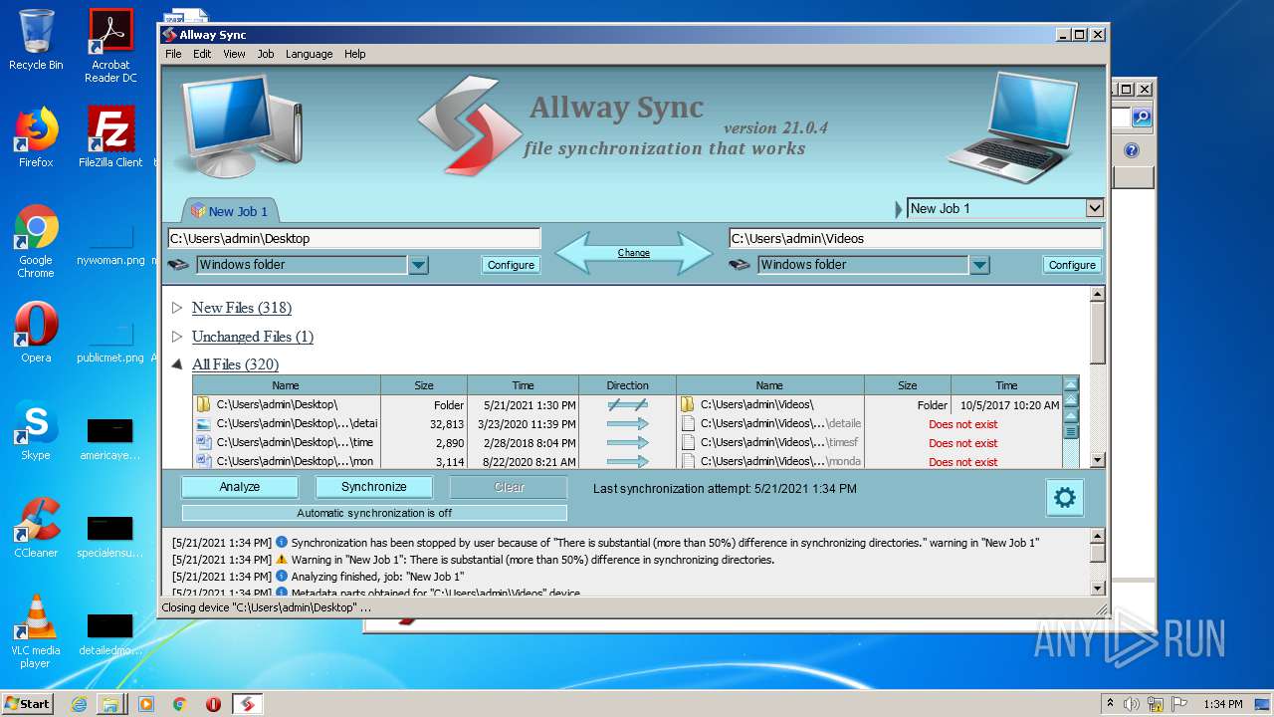Open the View menu

pos(234,54)
